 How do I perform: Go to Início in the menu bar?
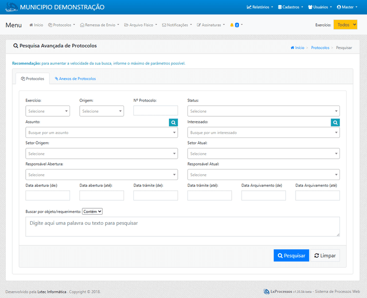tap(36, 25)
